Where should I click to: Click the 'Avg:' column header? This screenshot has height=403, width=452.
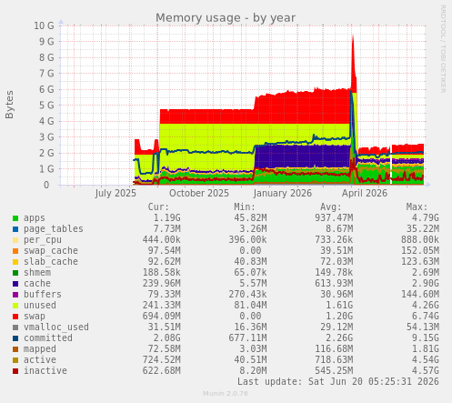click(x=331, y=207)
